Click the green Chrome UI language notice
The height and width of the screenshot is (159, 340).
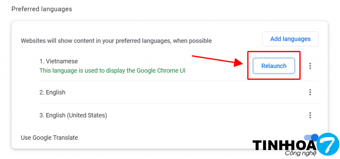(x=112, y=71)
